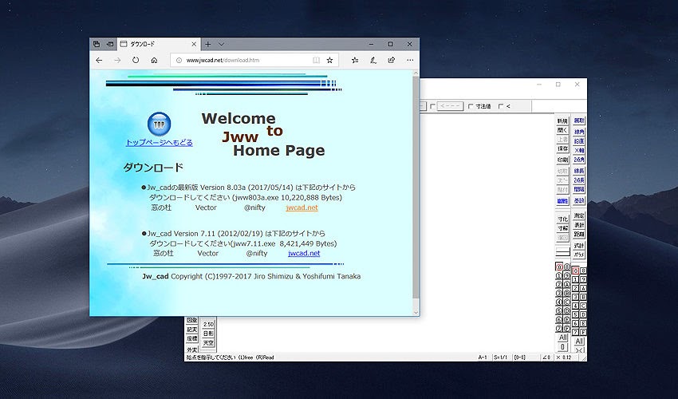Select circled layer 8 in Jw_cad
Screen dimensions: 678x399
[567, 267]
